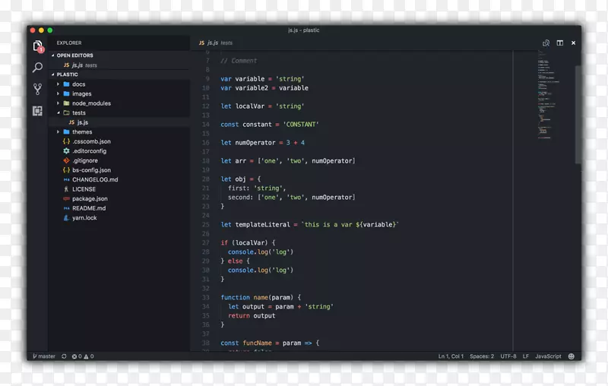Click the UTF-8 encoding selector

508,356
